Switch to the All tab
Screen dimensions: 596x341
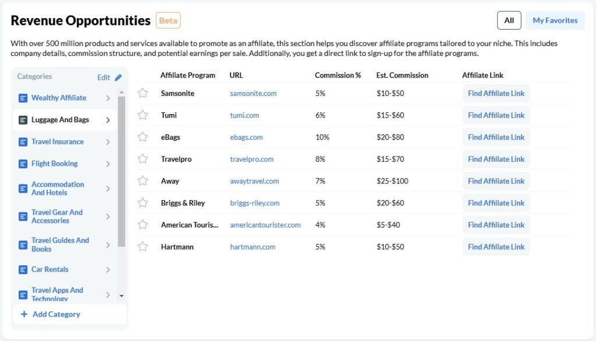click(509, 20)
